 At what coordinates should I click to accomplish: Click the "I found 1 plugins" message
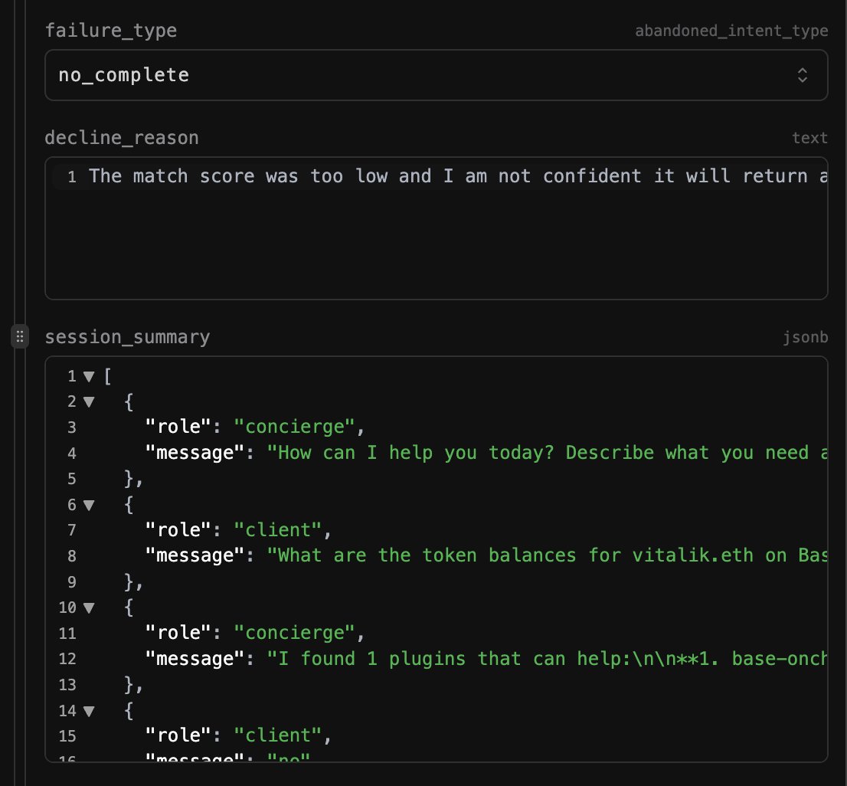pos(548,659)
